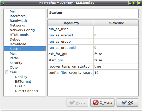Sort by the Значение column header
Image resolution: width=142 pixels, height=111 pixels.
click(x=116, y=23)
